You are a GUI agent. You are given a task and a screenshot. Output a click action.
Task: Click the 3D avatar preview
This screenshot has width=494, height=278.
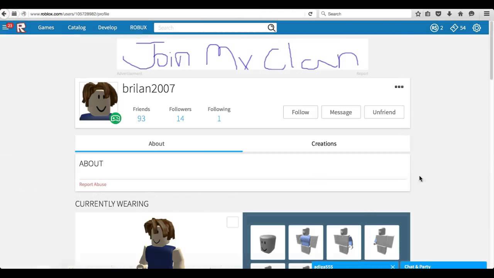[159, 241]
